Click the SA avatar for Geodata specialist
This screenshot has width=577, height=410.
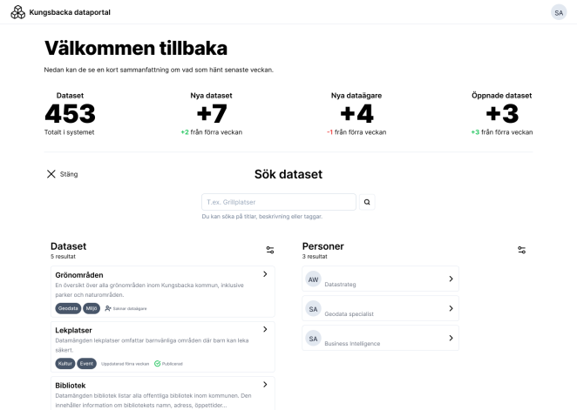[x=313, y=308]
